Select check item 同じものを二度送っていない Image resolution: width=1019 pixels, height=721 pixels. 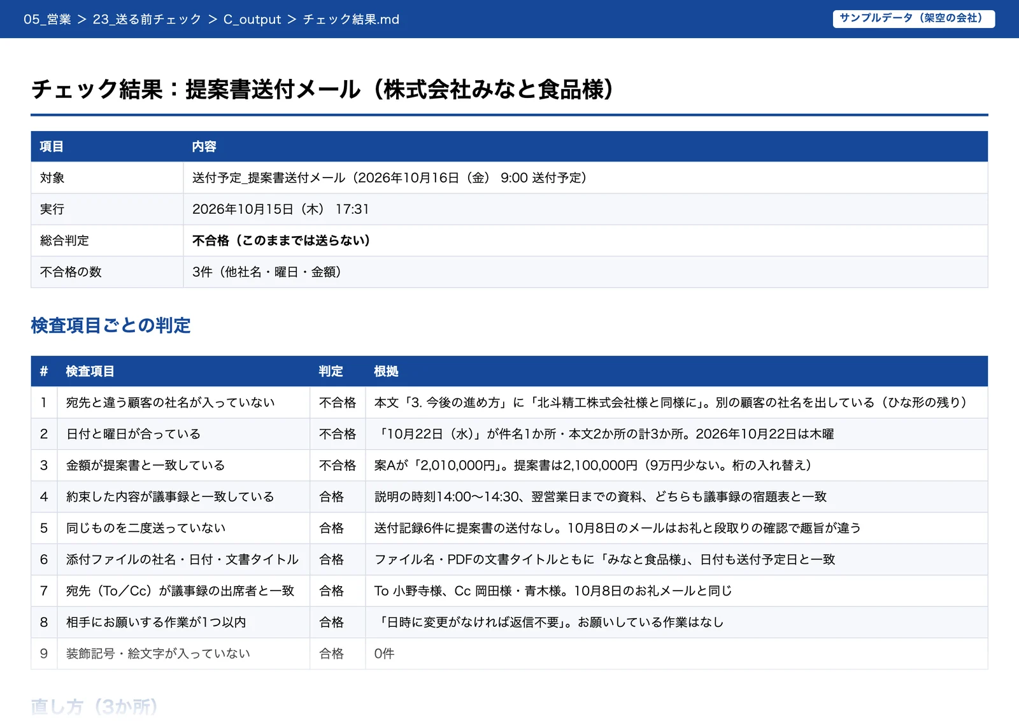pyautogui.click(x=146, y=528)
